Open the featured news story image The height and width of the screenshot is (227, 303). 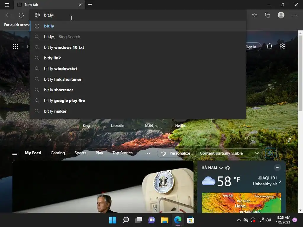click(x=103, y=187)
